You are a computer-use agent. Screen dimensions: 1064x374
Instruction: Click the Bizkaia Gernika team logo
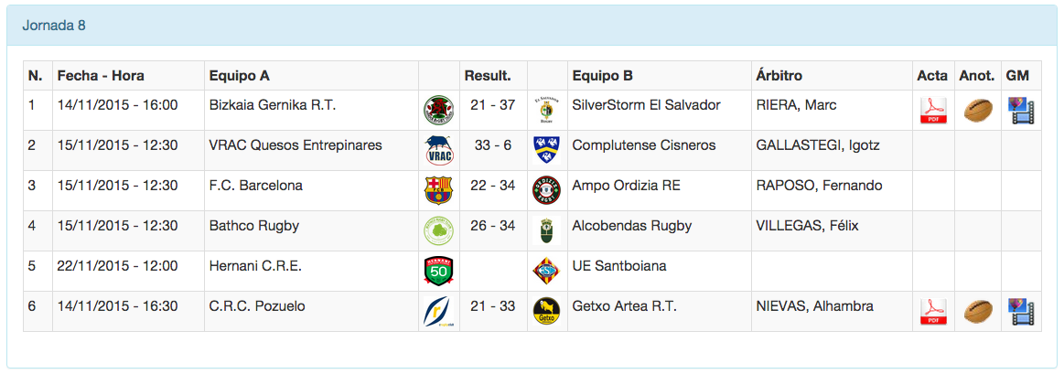[438, 111]
